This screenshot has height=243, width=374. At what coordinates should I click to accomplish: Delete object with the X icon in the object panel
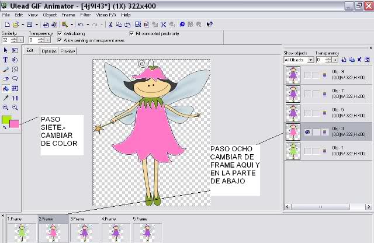[x=359, y=60]
